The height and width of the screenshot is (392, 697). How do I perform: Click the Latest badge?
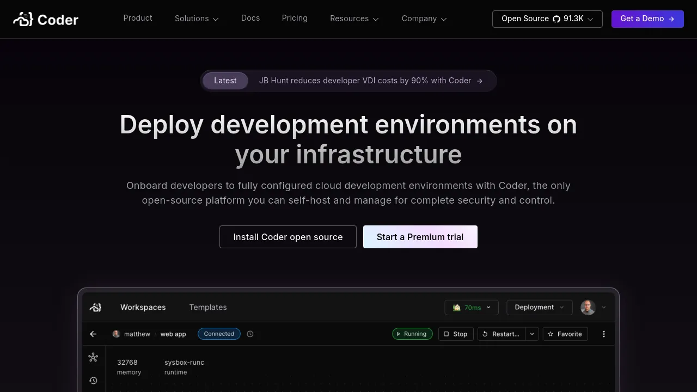tap(225, 81)
